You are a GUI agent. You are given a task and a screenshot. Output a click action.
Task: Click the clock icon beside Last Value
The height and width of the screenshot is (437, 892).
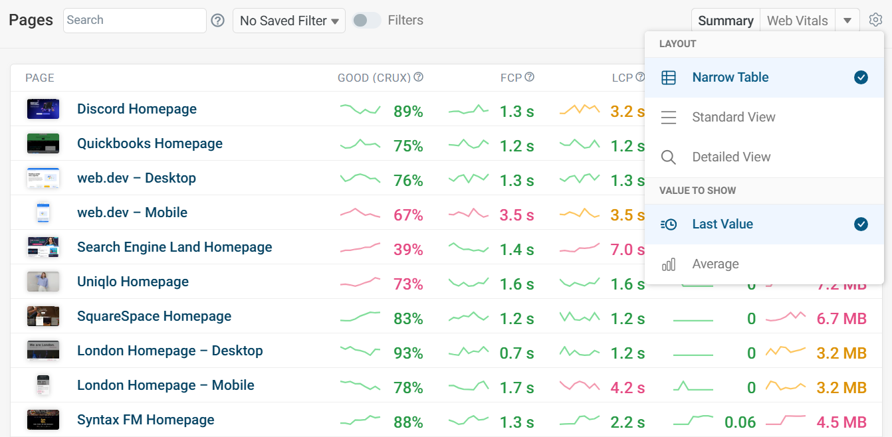tap(669, 224)
